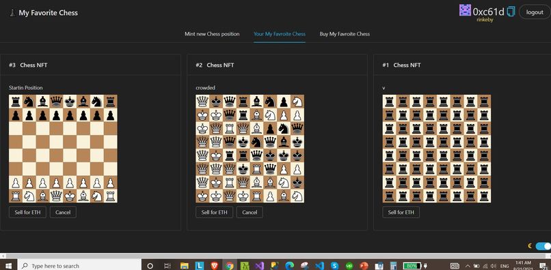Image resolution: width=551 pixels, height=270 pixels.
Task: Click the Startin Position chessboard image
Action: pos(64,149)
